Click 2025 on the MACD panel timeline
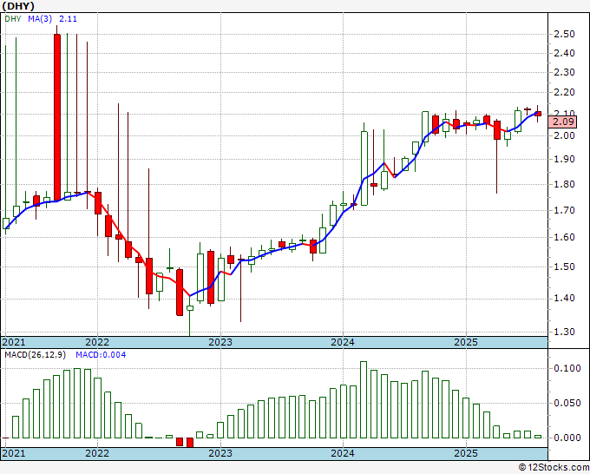This screenshot has width=590, height=474. point(466,453)
